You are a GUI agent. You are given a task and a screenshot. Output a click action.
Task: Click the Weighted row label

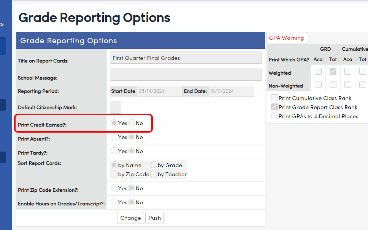point(280,73)
